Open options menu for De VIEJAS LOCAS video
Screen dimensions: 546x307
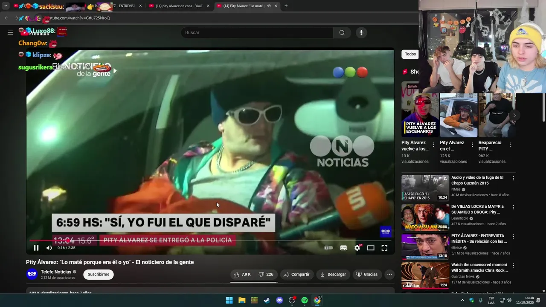coord(514,207)
